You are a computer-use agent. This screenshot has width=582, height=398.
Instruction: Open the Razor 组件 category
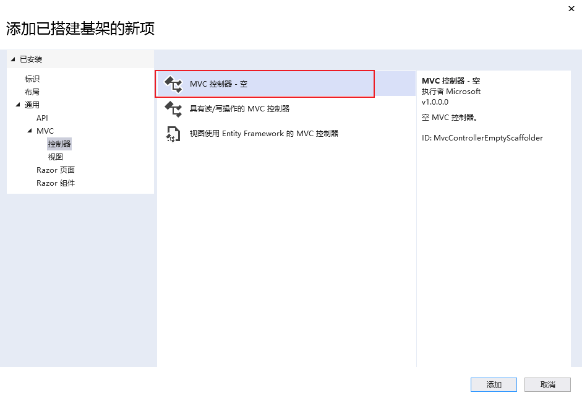tap(56, 183)
